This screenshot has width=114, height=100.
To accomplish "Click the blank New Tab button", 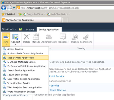I will click(x=65, y=20).
